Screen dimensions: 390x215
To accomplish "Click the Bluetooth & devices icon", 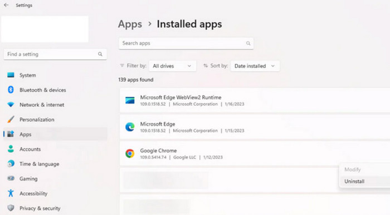I will pos(11,90).
